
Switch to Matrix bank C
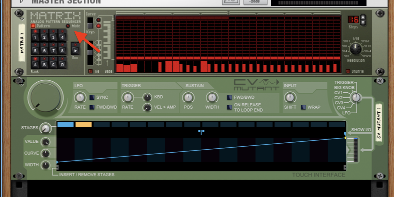53,63
